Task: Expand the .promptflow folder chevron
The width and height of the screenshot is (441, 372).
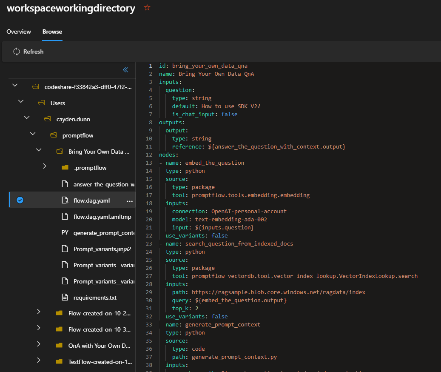Action: tap(44, 166)
